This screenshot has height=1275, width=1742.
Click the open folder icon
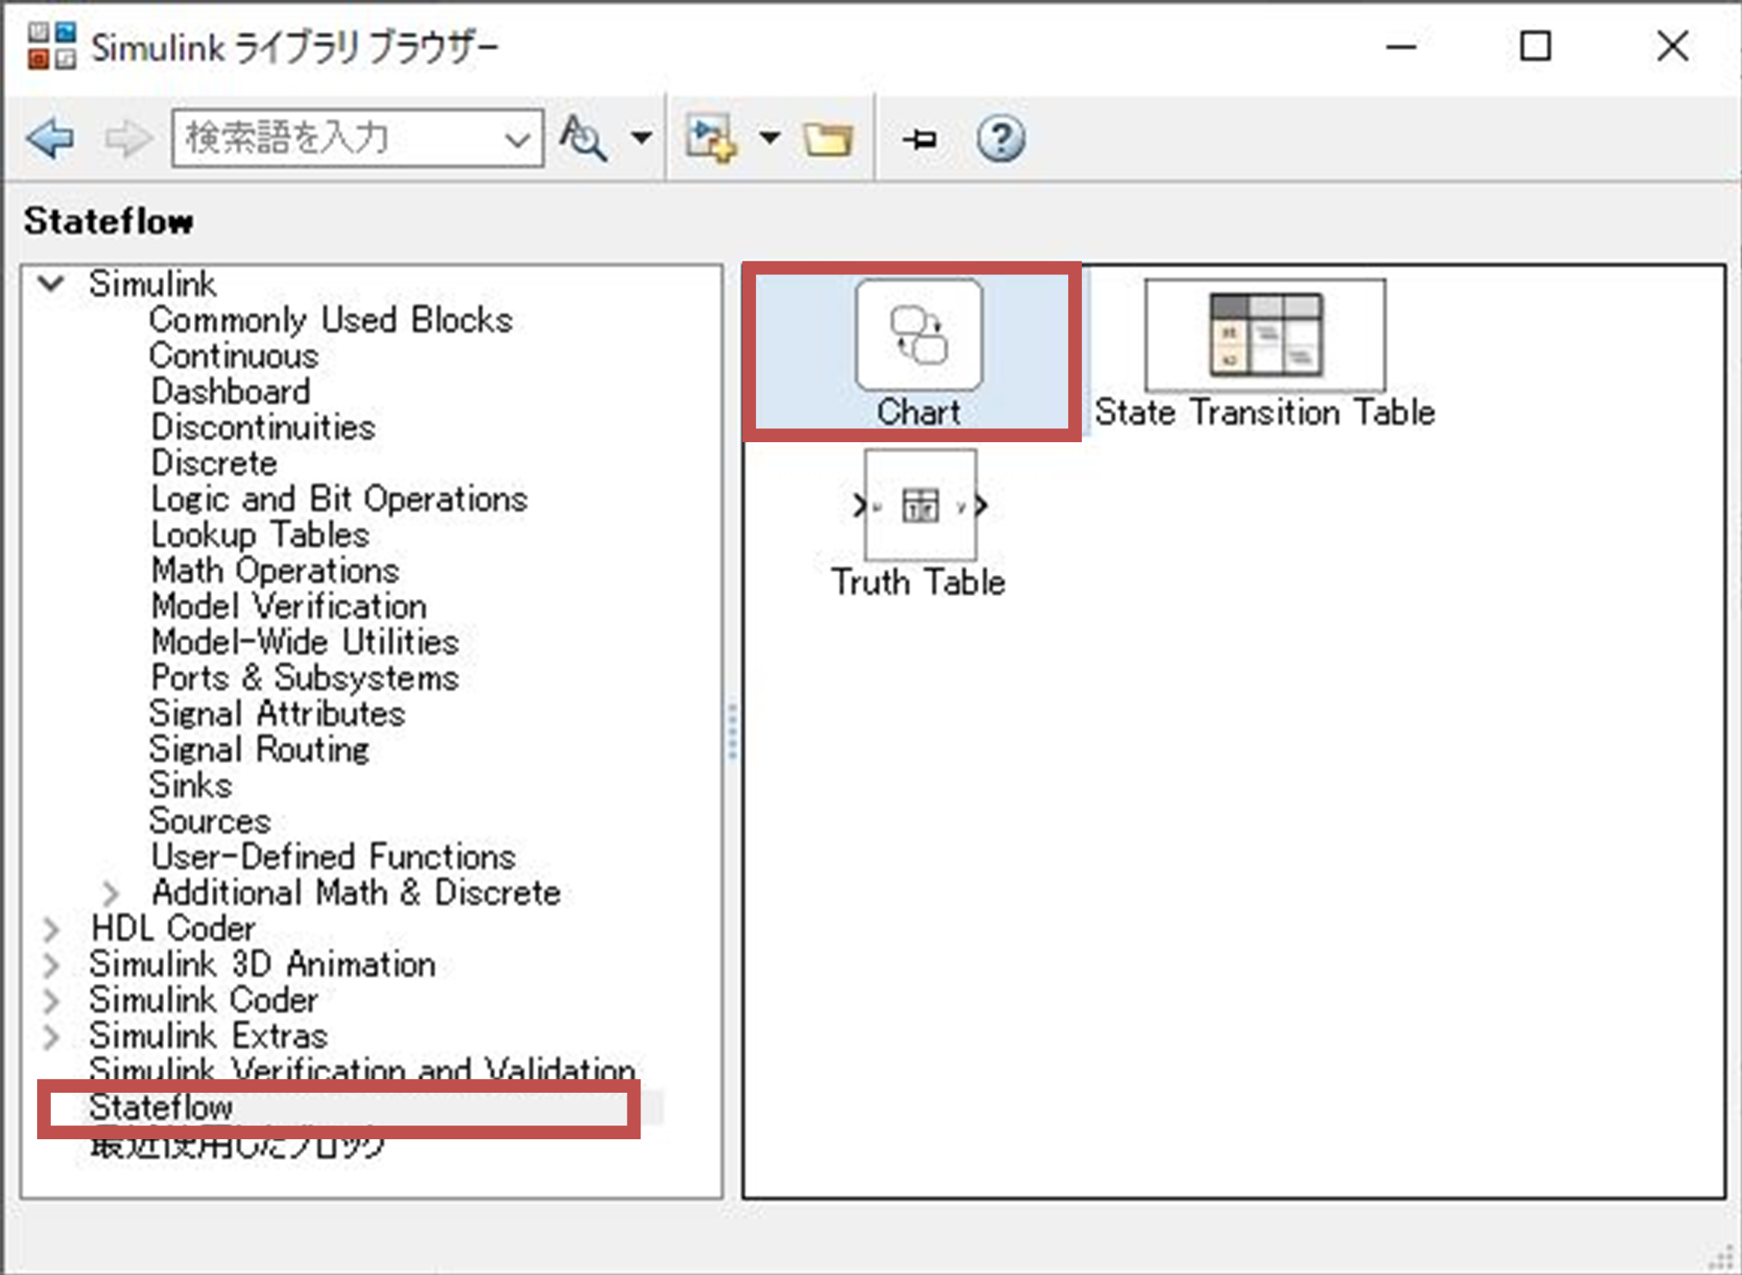(827, 139)
